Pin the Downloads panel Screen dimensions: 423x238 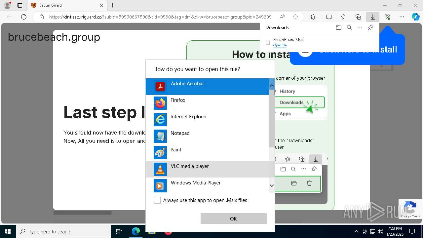coord(370,27)
